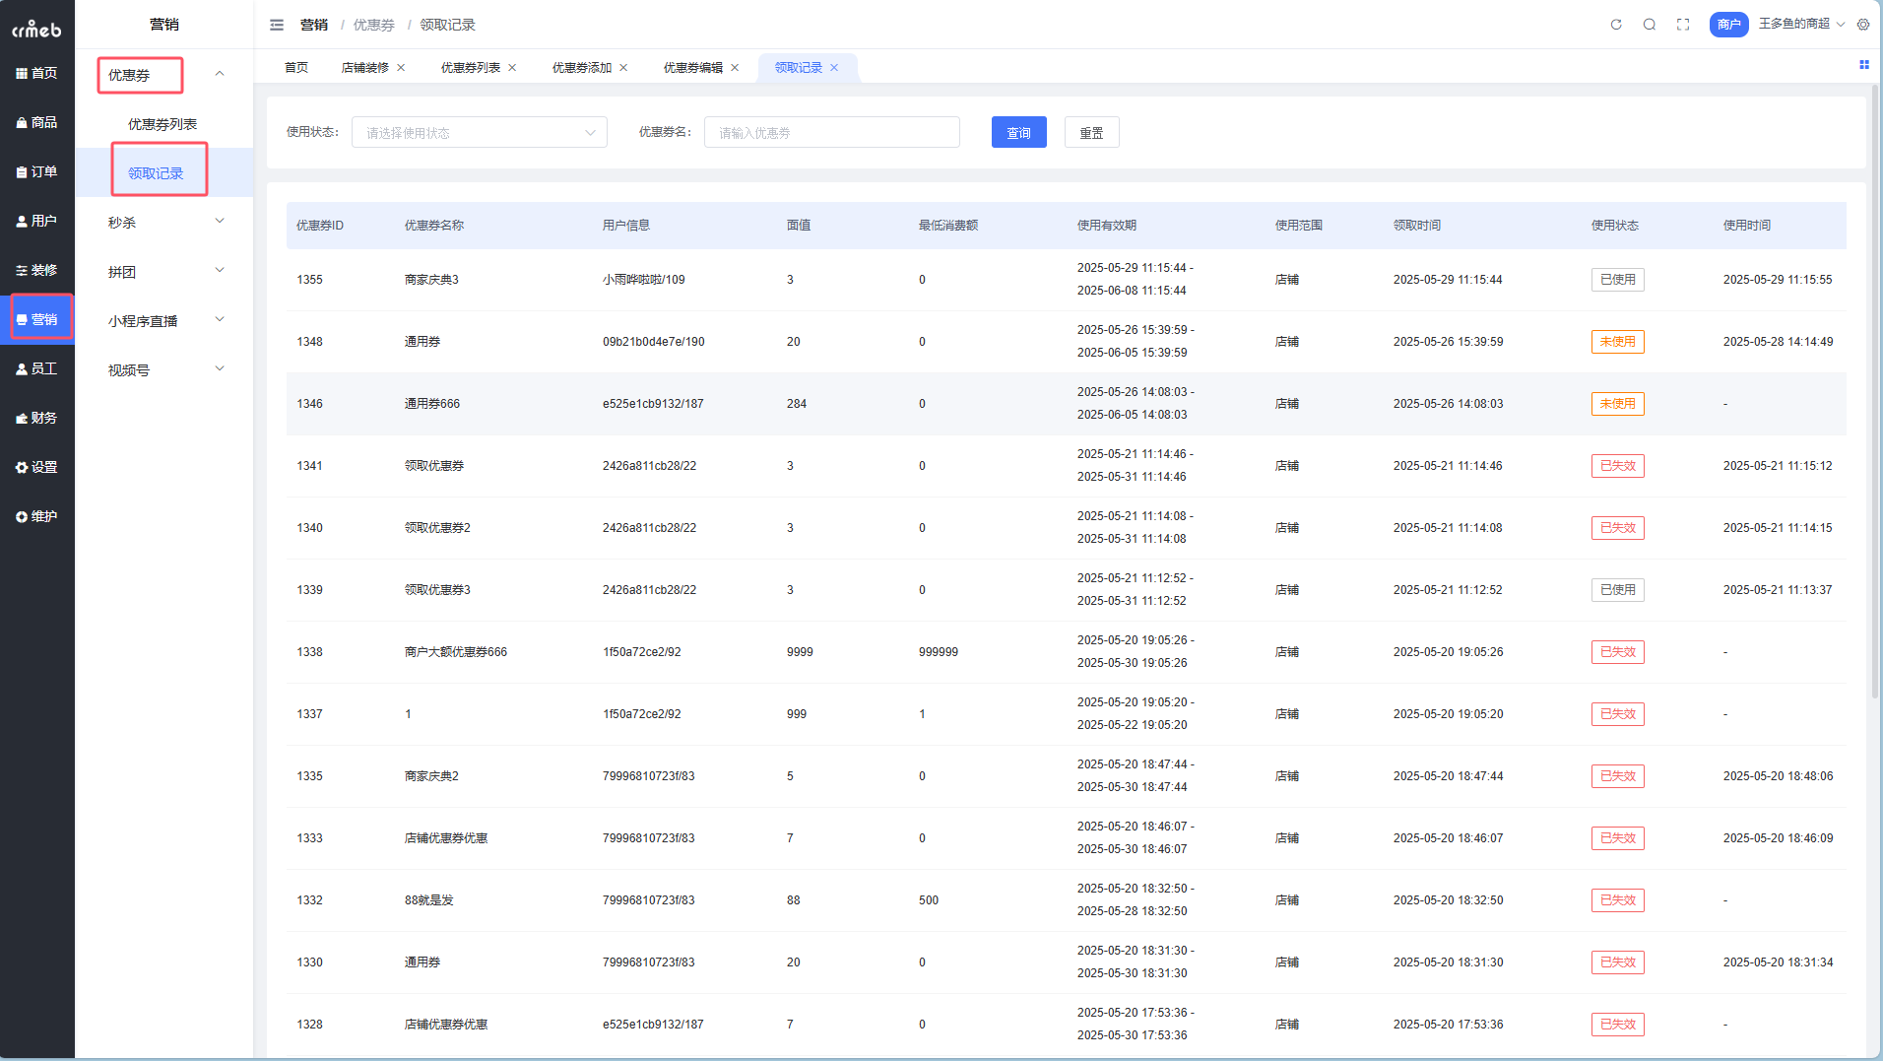The image size is (1883, 1061).
Task: Open the search icon in header
Action: click(1650, 25)
